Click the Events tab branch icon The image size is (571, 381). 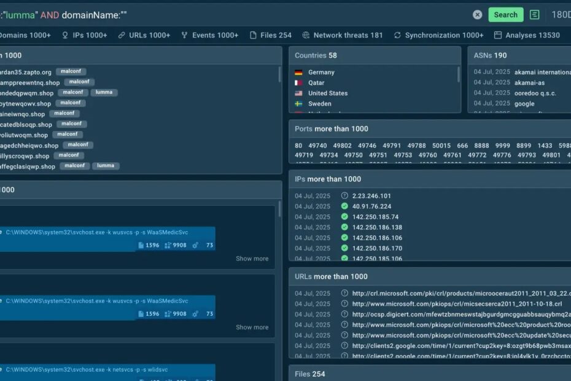click(x=184, y=35)
